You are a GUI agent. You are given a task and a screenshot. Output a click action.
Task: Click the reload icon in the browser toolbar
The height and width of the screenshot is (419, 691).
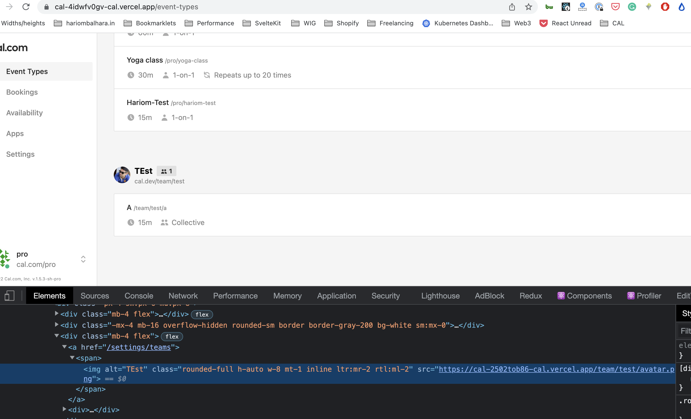26,7
